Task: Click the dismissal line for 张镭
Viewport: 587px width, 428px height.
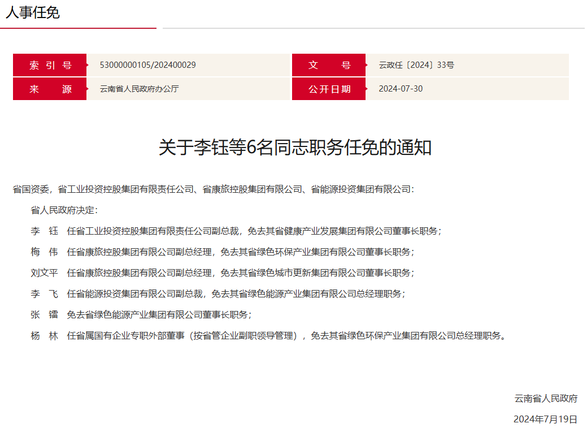Action: [x=141, y=315]
